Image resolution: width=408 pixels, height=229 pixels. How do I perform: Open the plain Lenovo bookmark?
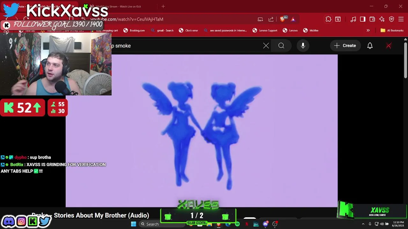click(290, 31)
